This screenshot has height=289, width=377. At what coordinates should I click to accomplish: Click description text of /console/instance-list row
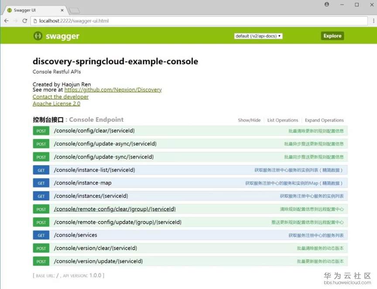pos(298,170)
